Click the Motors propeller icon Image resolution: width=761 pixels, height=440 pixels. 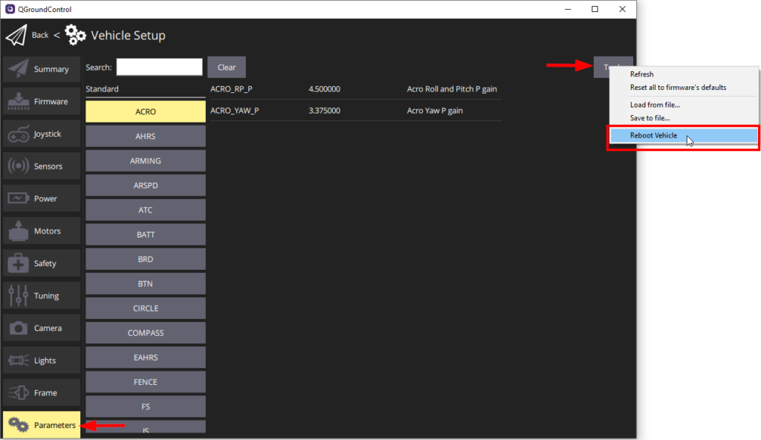point(18,230)
